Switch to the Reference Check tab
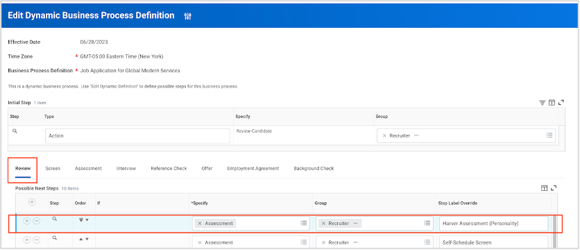Screen dimensions: 580x250 click(x=169, y=169)
